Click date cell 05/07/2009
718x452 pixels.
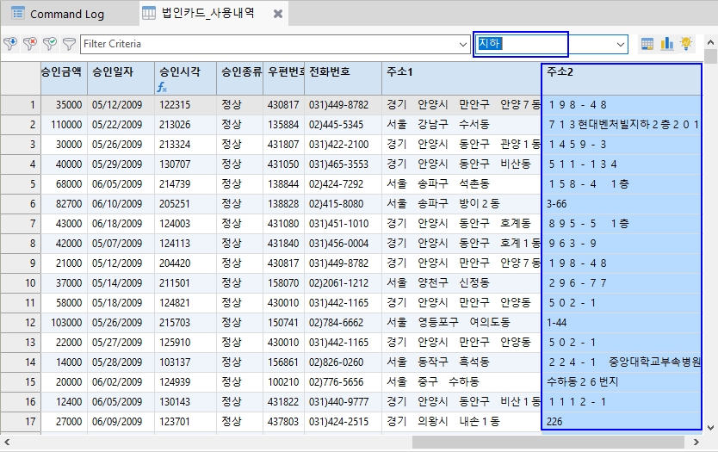click(x=121, y=243)
